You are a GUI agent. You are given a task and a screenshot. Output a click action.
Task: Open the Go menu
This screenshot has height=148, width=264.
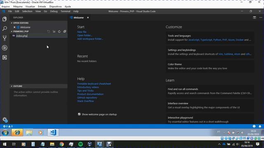tap(45, 11)
